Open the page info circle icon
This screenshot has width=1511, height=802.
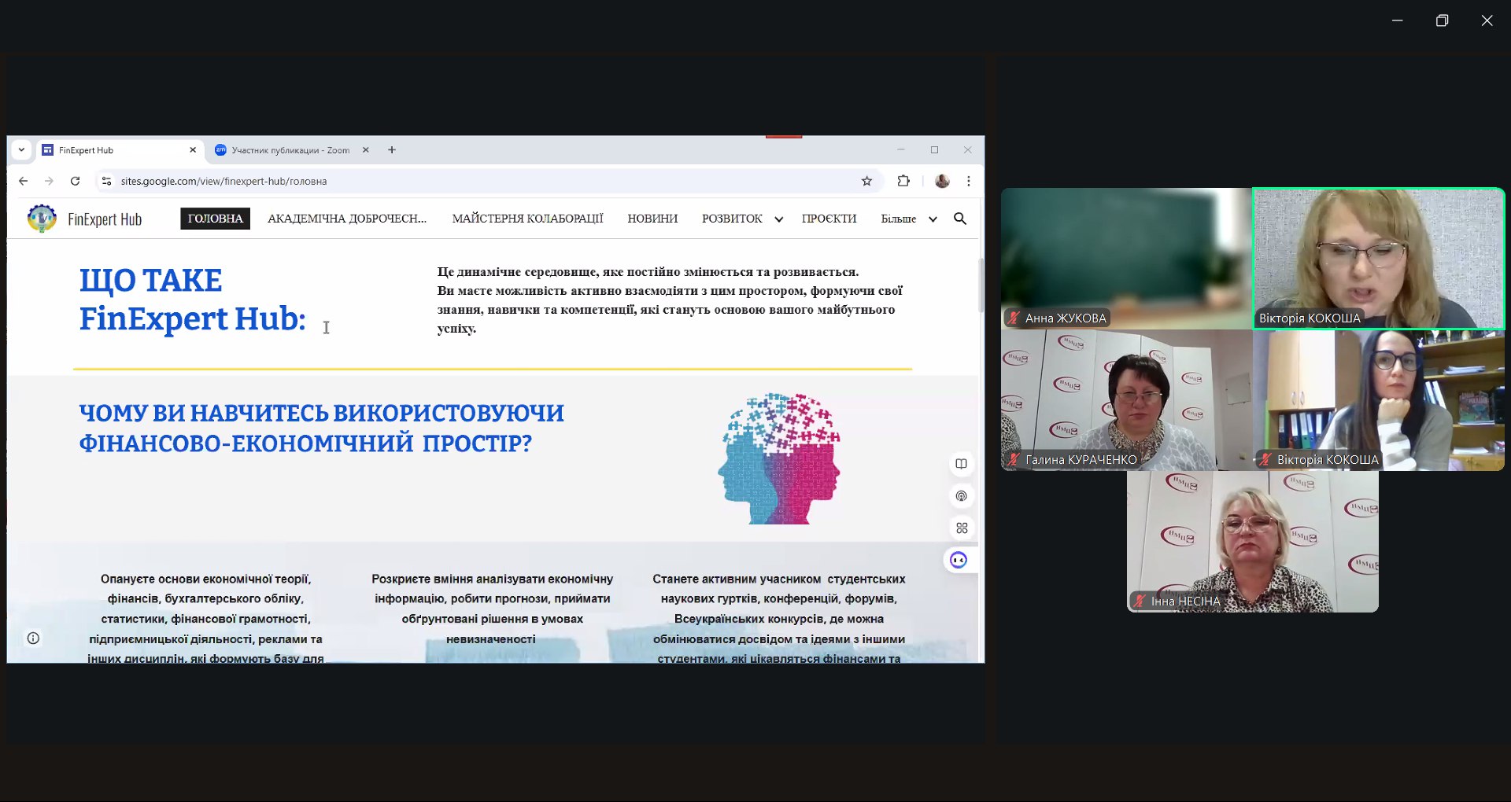pos(33,638)
